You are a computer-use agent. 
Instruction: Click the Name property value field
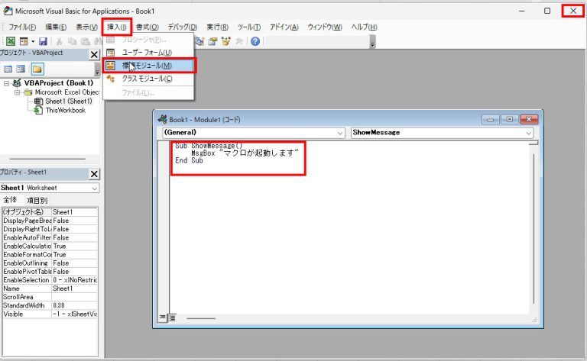(x=74, y=289)
